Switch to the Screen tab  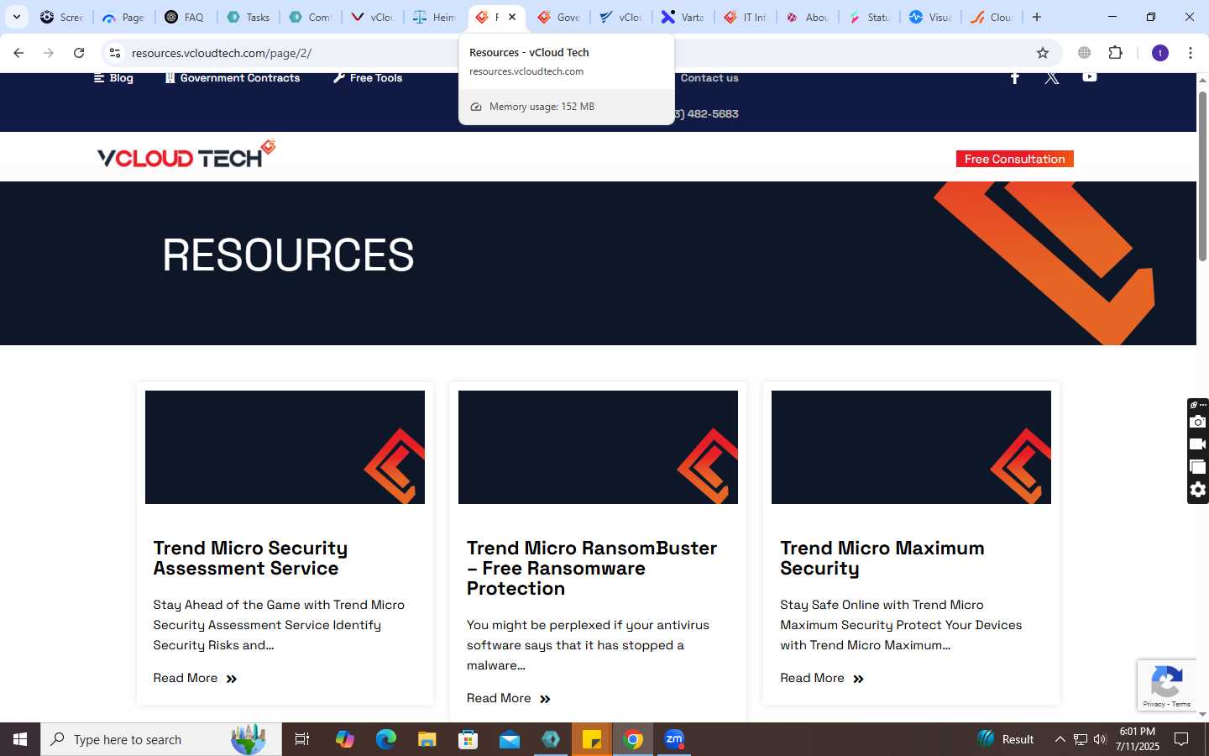(x=62, y=17)
